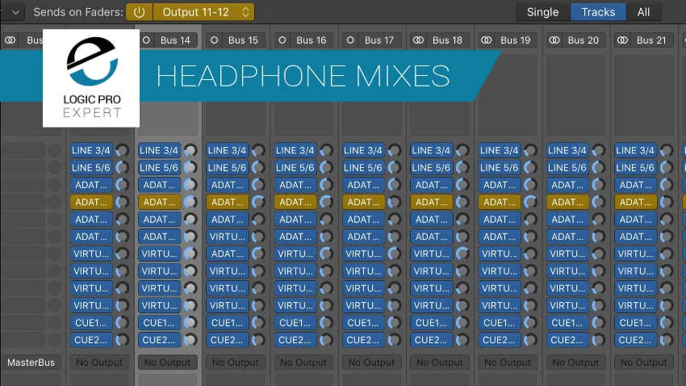Viewport: 686px width, 386px height.
Task: Click the CUE2 send knob on Bus 15
Action: tap(258, 340)
